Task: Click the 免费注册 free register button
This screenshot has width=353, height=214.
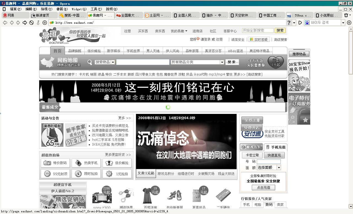Action: tap(252, 120)
